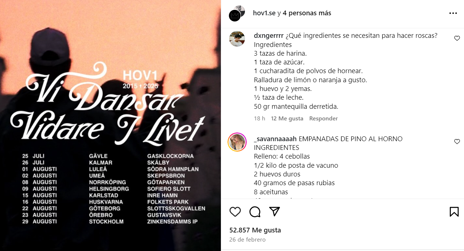This screenshot has width=464, height=251.
Task: Open the three-dot more options menu
Action: coord(453,13)
